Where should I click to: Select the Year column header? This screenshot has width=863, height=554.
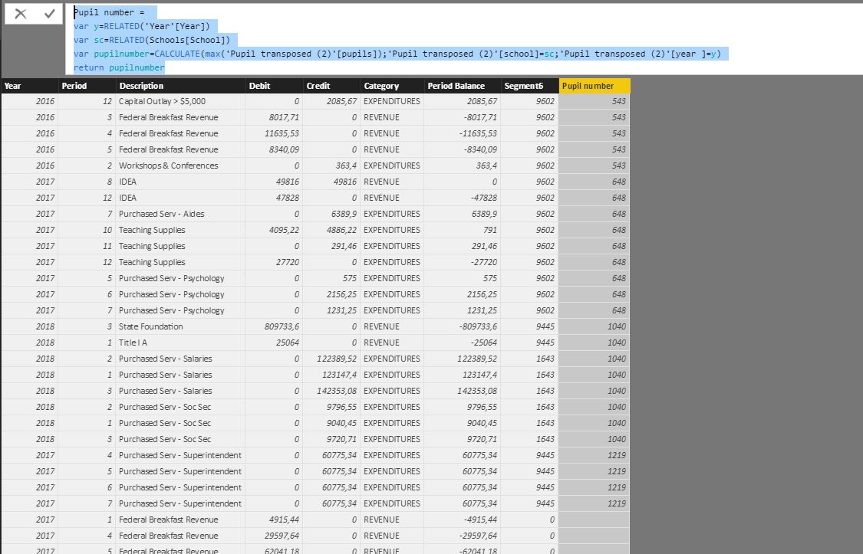coord(30,86)
